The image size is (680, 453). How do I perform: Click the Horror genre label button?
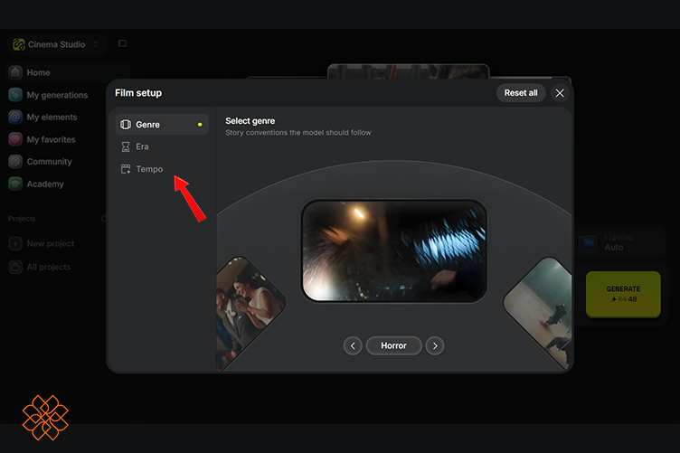[x=393, y=345]
